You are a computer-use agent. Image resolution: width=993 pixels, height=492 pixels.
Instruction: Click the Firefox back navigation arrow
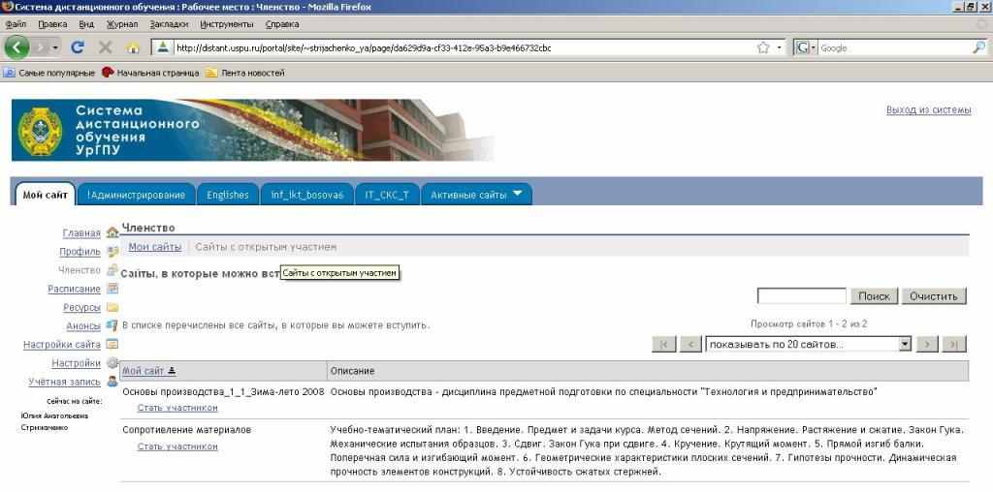18,46
